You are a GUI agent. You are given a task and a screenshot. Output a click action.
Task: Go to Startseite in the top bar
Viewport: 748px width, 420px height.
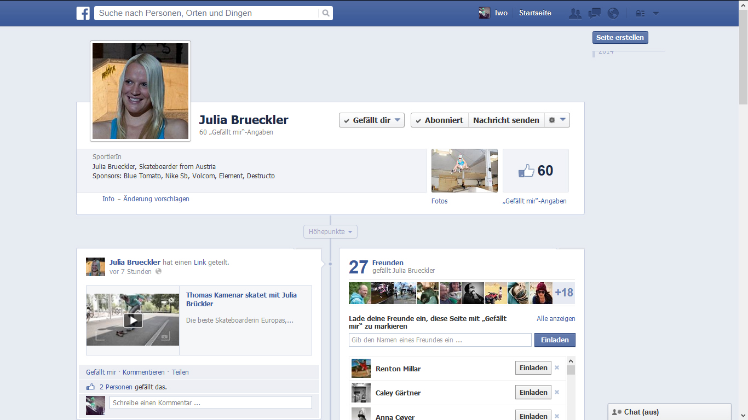click(535, 13)
